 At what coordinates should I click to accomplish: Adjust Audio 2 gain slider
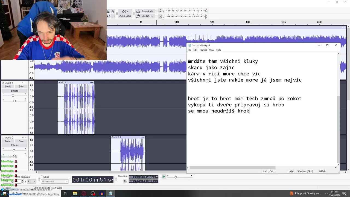point(14,150)
